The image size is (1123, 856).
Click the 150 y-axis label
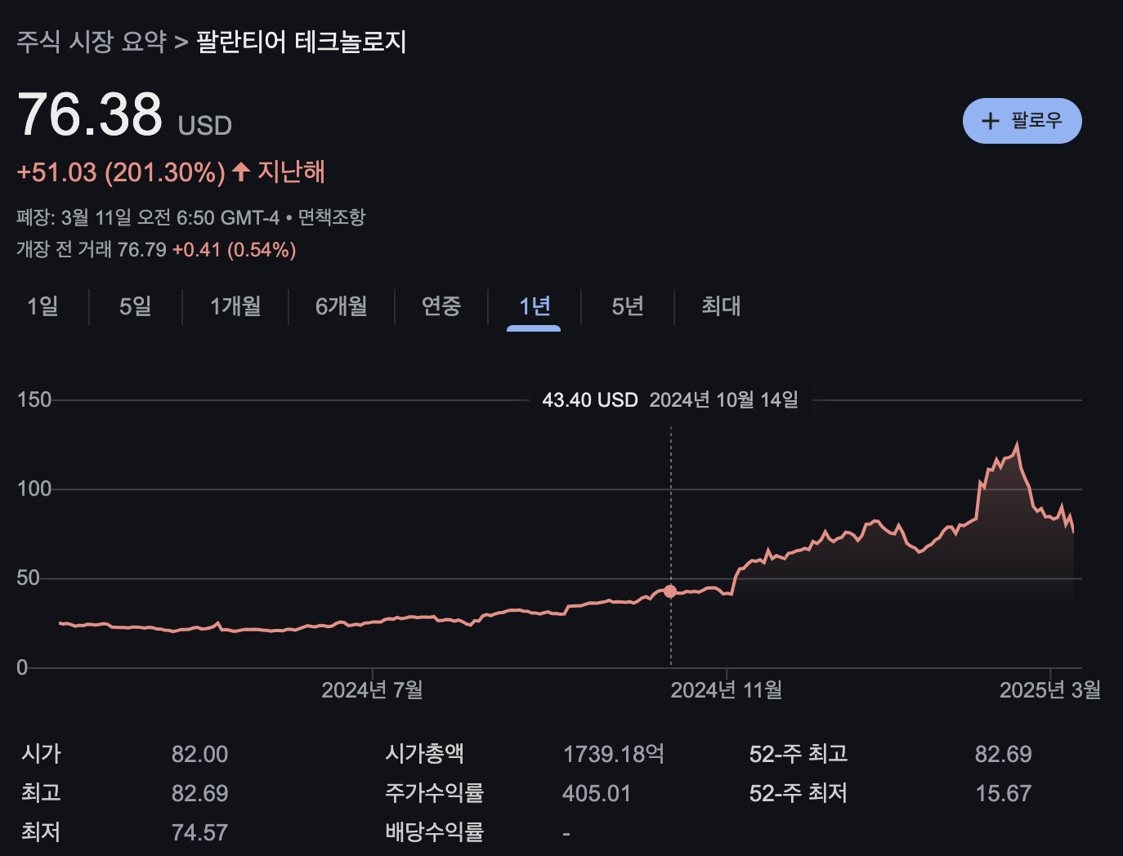tap(34, 399)
